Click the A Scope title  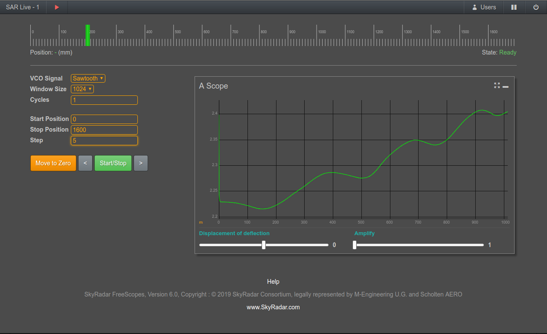tap(213, 86)
